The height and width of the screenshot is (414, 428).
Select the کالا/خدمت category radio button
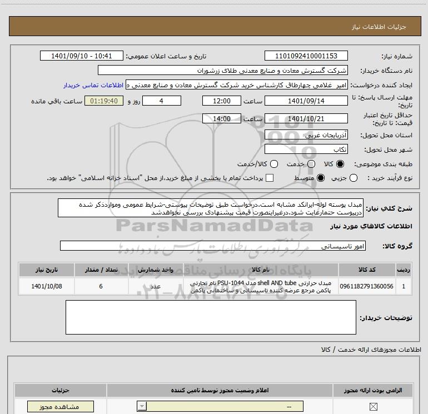pos(274,164)
